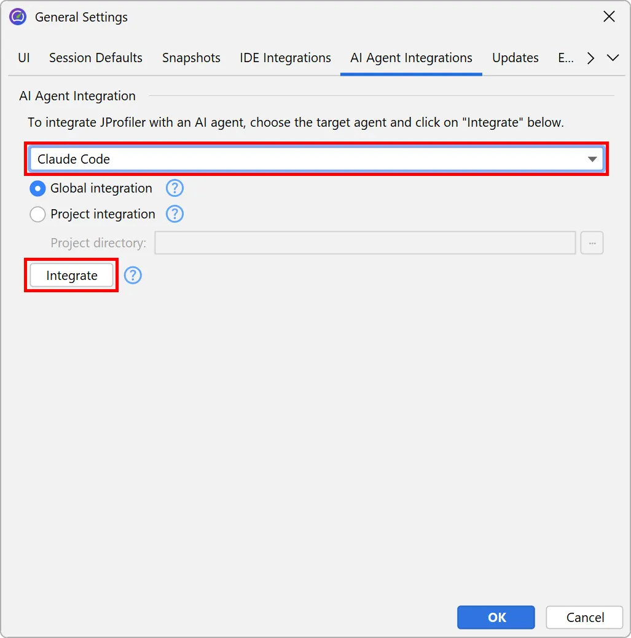
Task: Click the JProfiler application icon
Action: [17, 17]
